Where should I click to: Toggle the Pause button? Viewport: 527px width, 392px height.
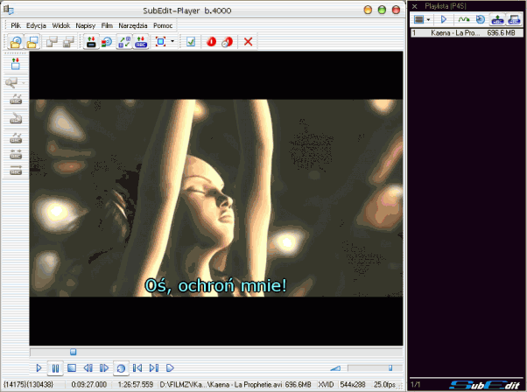(55, 368)
